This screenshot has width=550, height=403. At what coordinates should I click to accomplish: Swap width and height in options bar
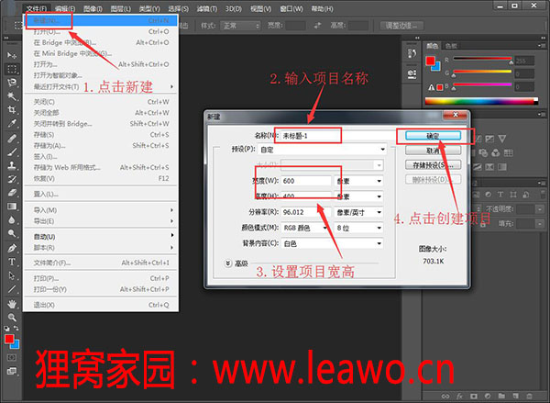coord(317,26)
